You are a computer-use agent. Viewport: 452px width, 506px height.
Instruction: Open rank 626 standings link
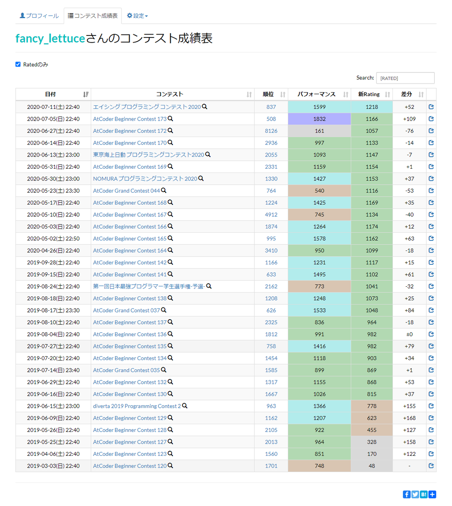271,310
